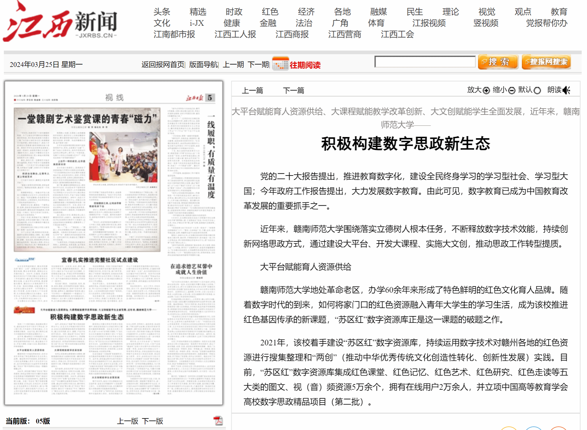Click the 放大 zoom-in icon

[486, 90]
